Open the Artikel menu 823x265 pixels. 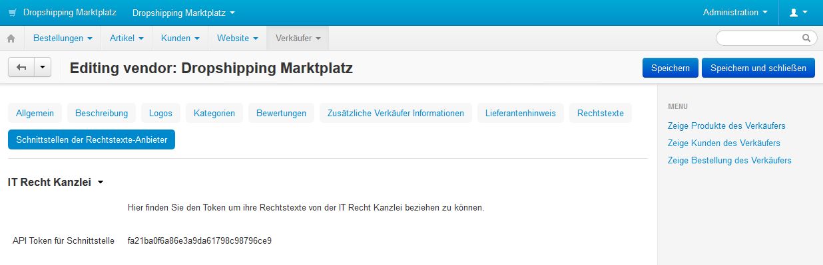point(127,39)
